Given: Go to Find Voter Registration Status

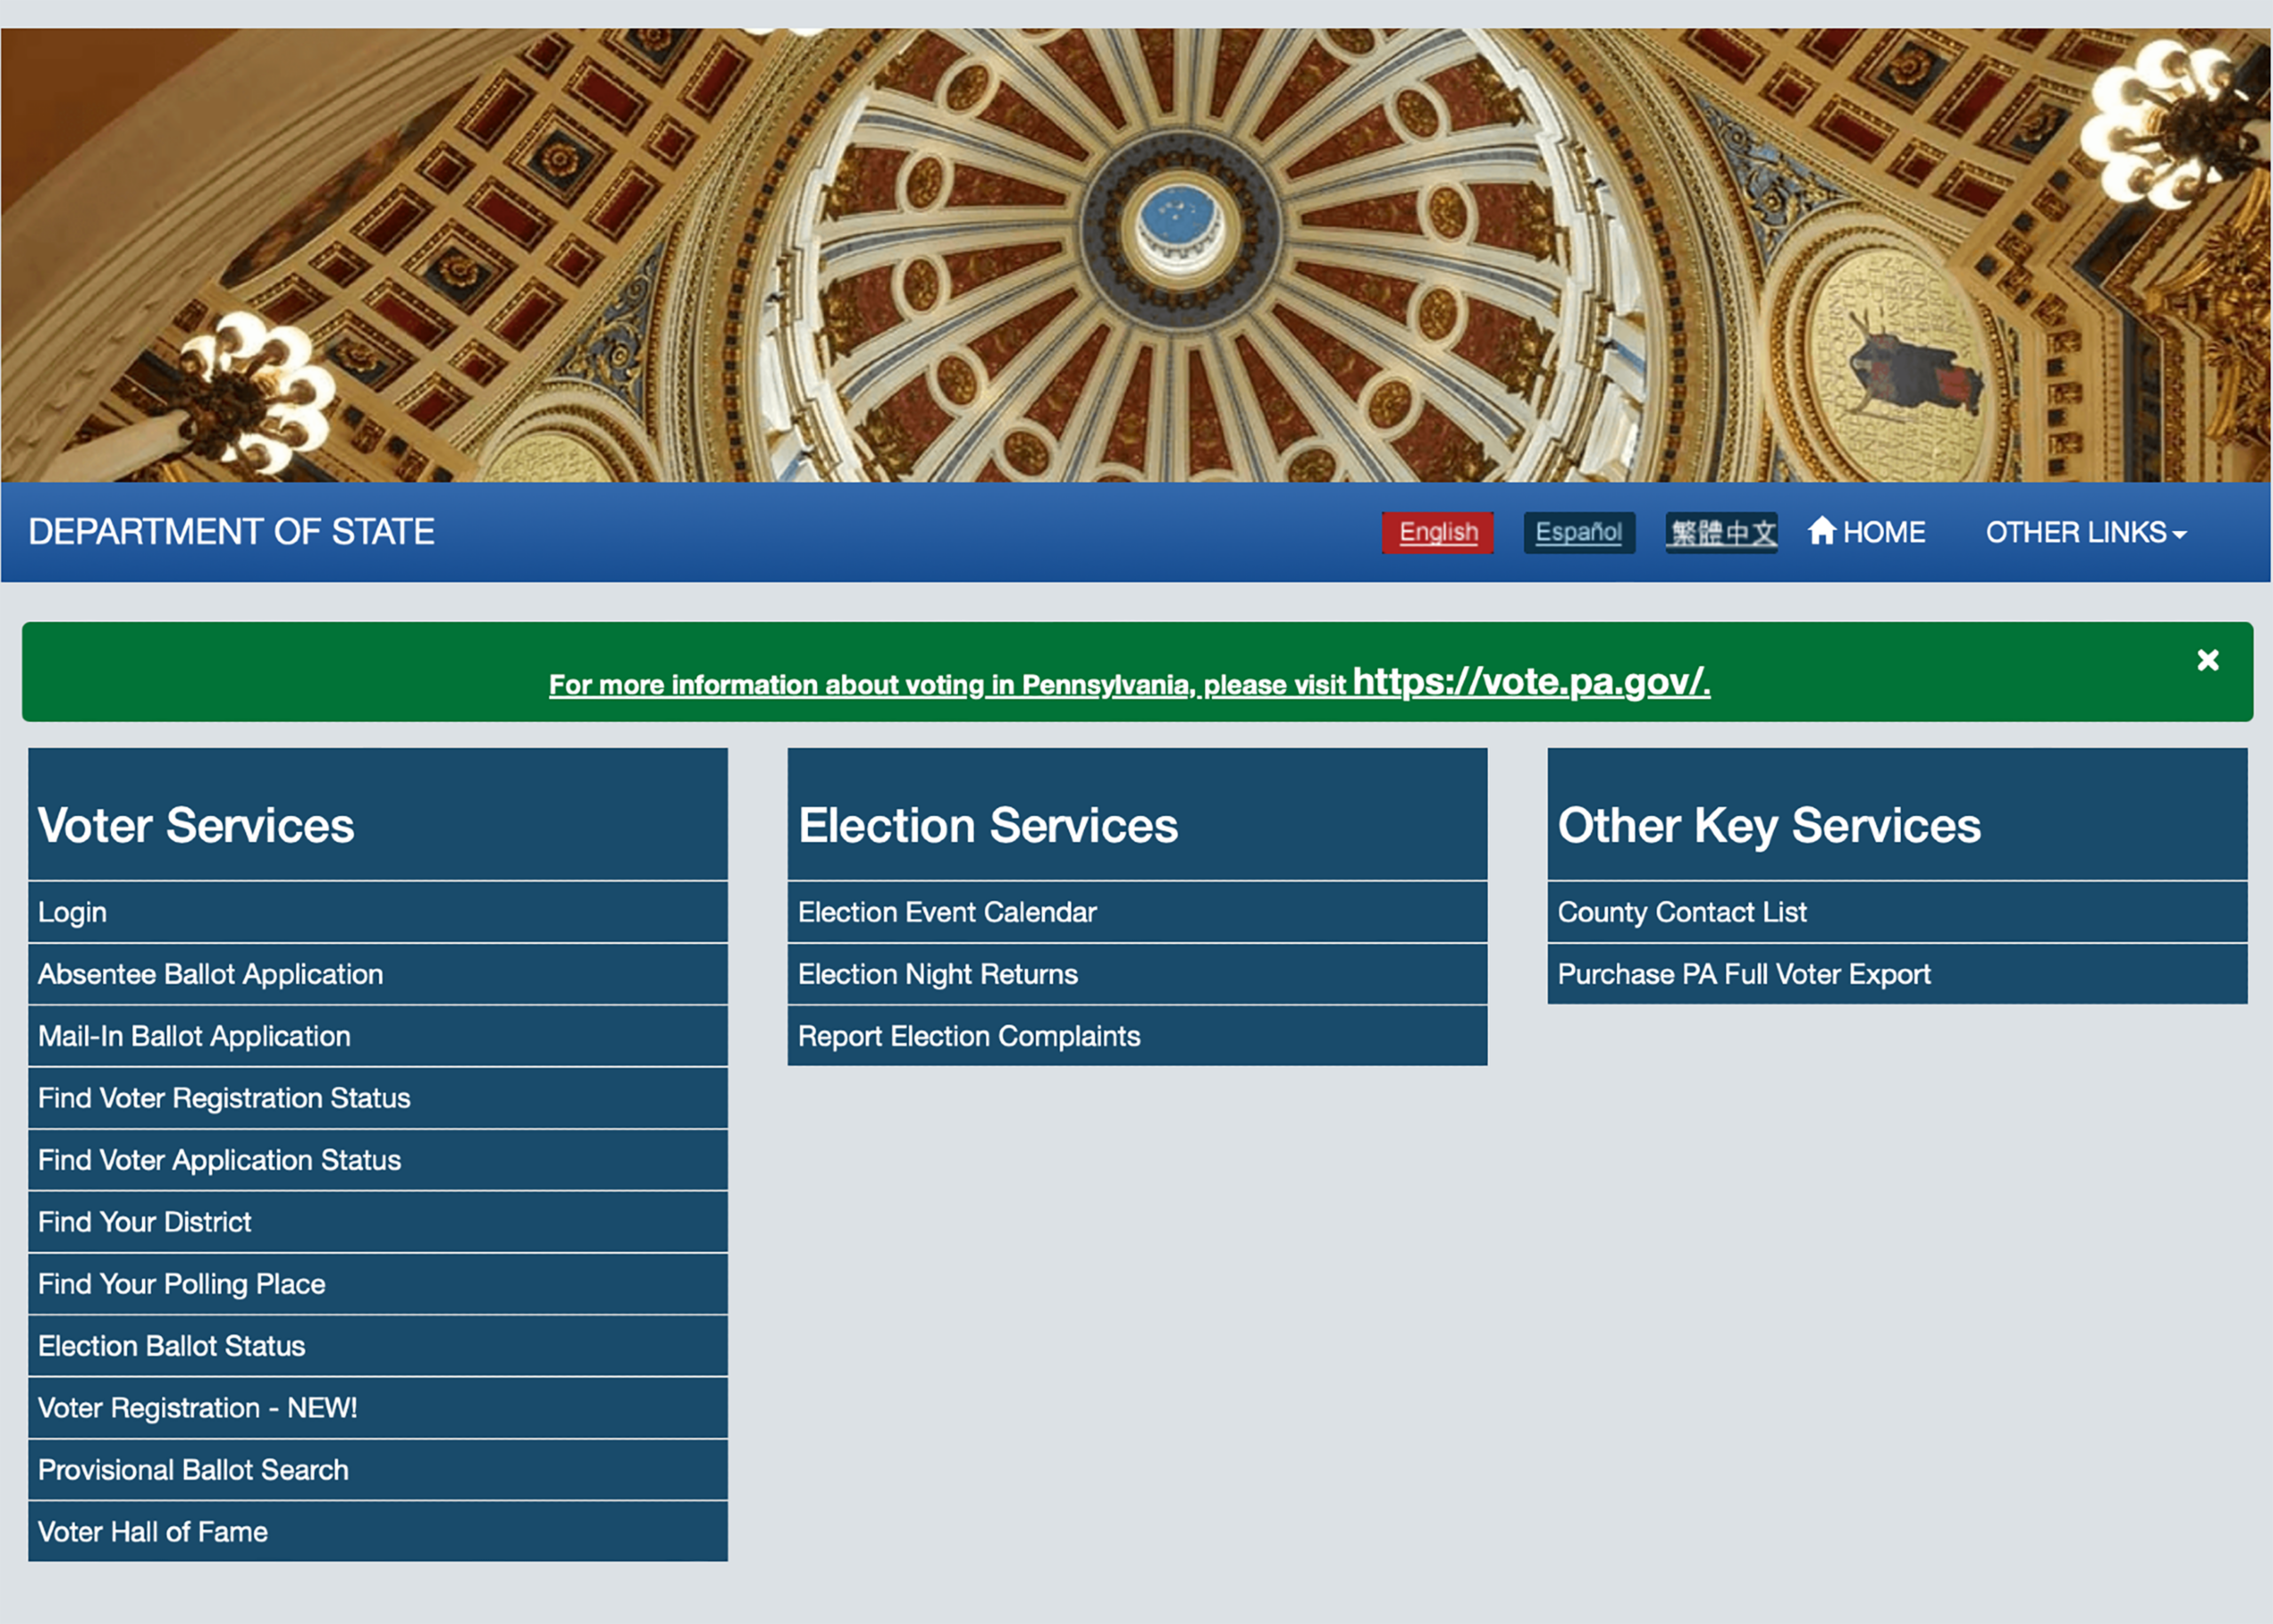Looking at the screenshot, I should coord(224,1098).
